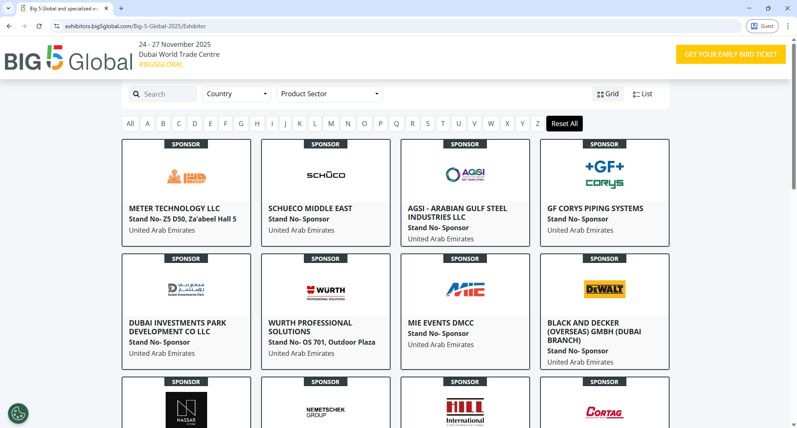Open the Guest profile icon
The width and height of the screenshot is (797, 428).
(762, 26)
